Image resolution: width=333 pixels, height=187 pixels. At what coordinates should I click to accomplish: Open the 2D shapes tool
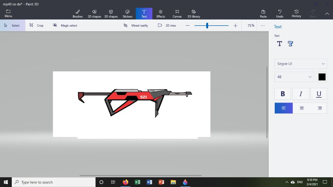94,13
